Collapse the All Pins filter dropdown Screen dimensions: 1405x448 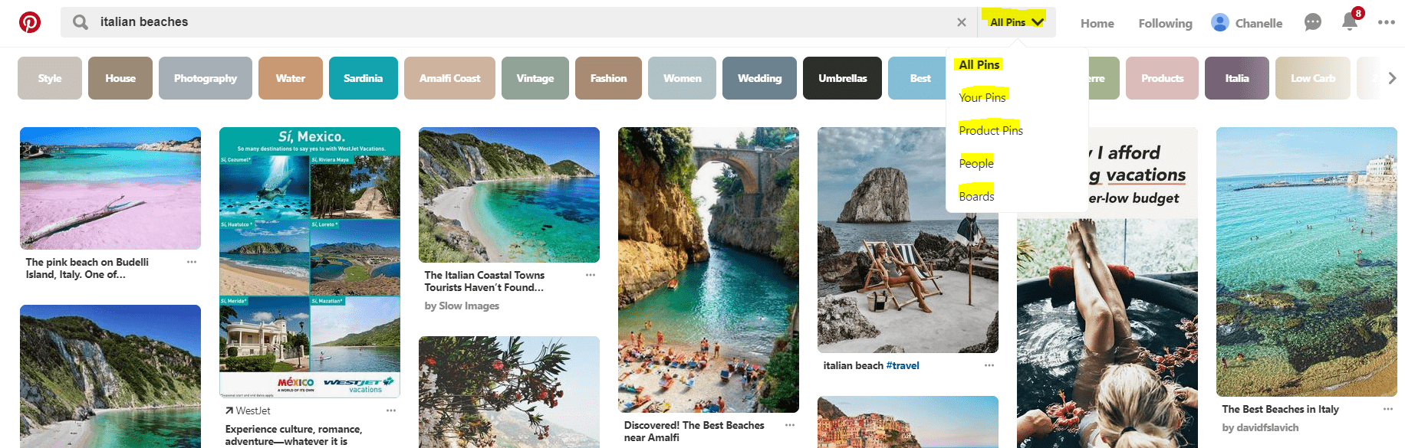(1016, 22)
